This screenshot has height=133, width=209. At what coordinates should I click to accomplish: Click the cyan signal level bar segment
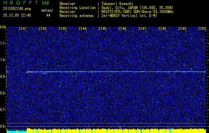click(17, 131)
